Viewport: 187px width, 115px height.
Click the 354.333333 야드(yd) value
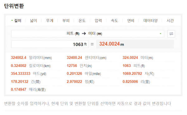pyautogui.click(x=29, y=74)
